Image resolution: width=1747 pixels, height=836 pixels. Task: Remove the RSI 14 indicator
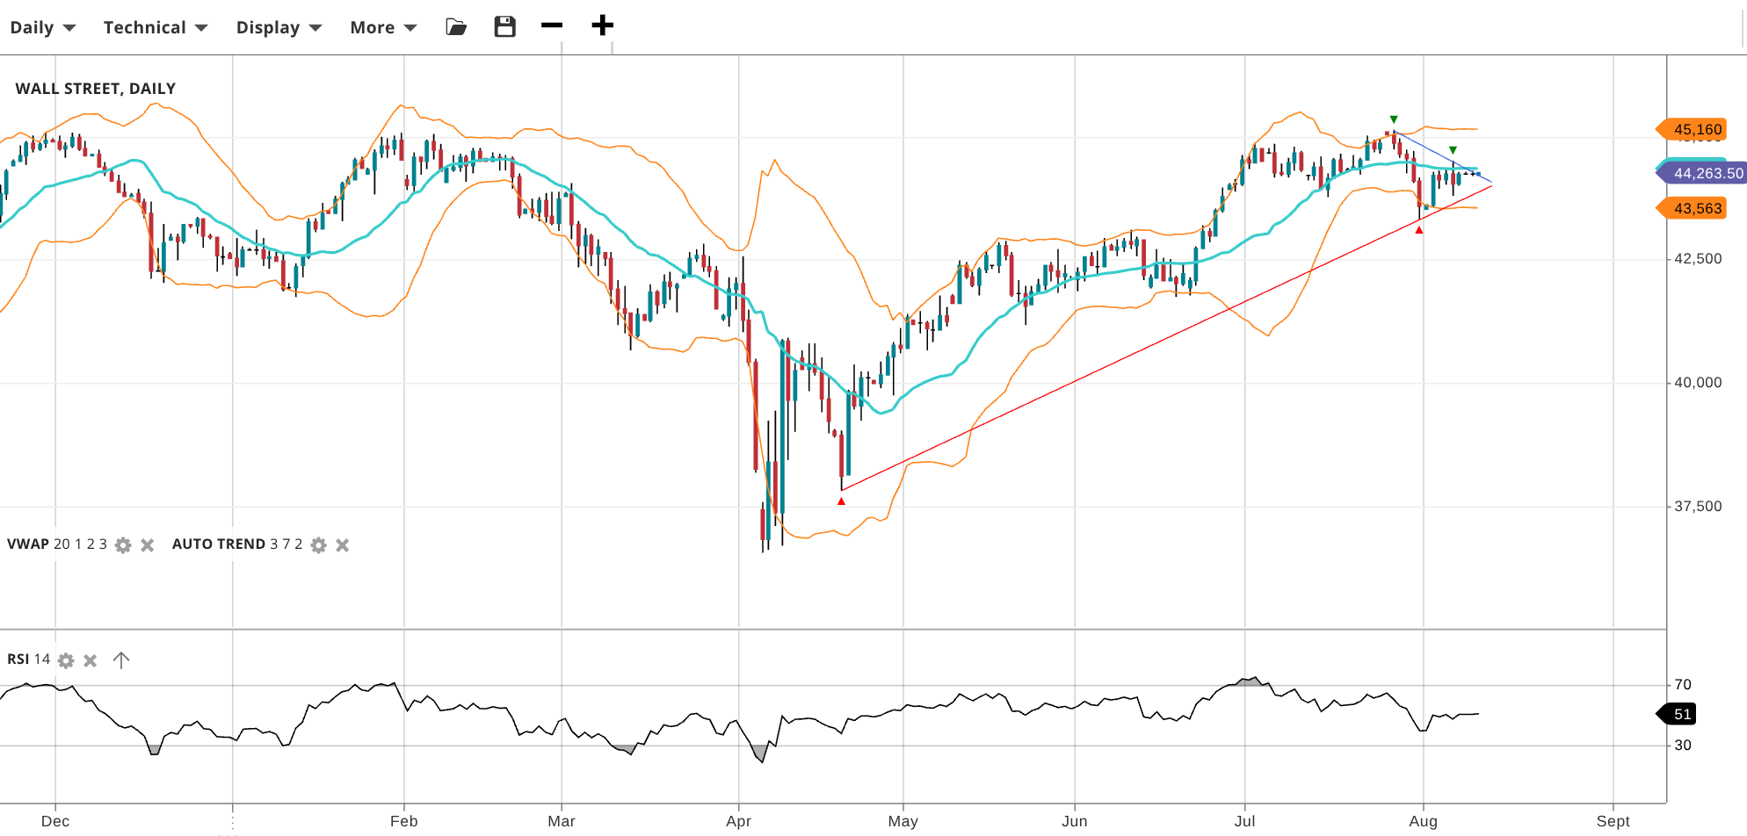(x=91, y=660)
